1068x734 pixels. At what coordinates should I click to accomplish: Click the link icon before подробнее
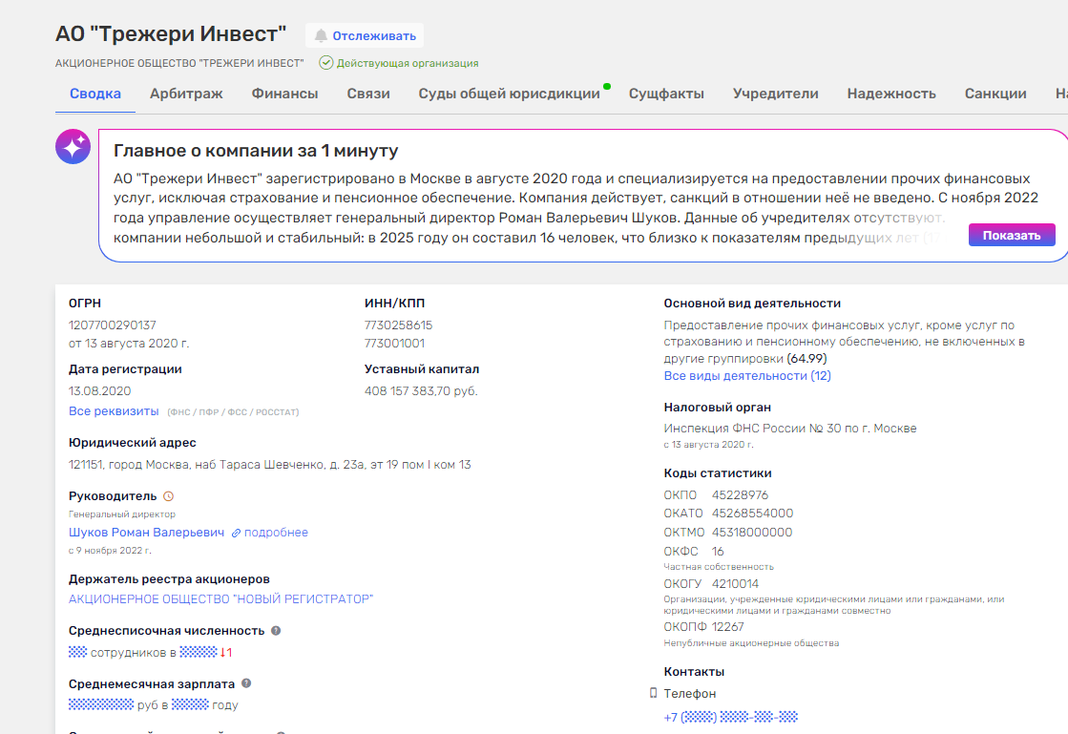coord(236,534)
